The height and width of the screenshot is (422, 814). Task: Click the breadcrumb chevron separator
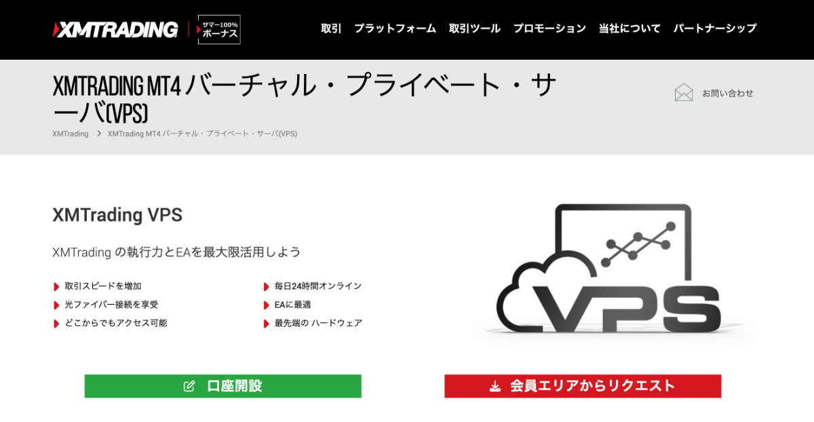[x=98, y=134]
